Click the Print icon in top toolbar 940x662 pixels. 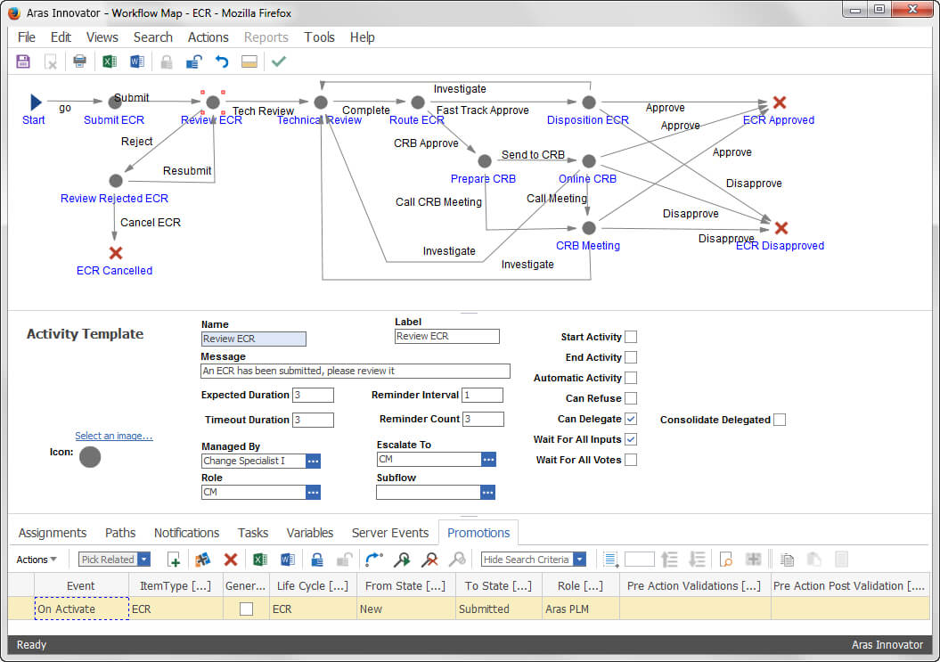79,61
